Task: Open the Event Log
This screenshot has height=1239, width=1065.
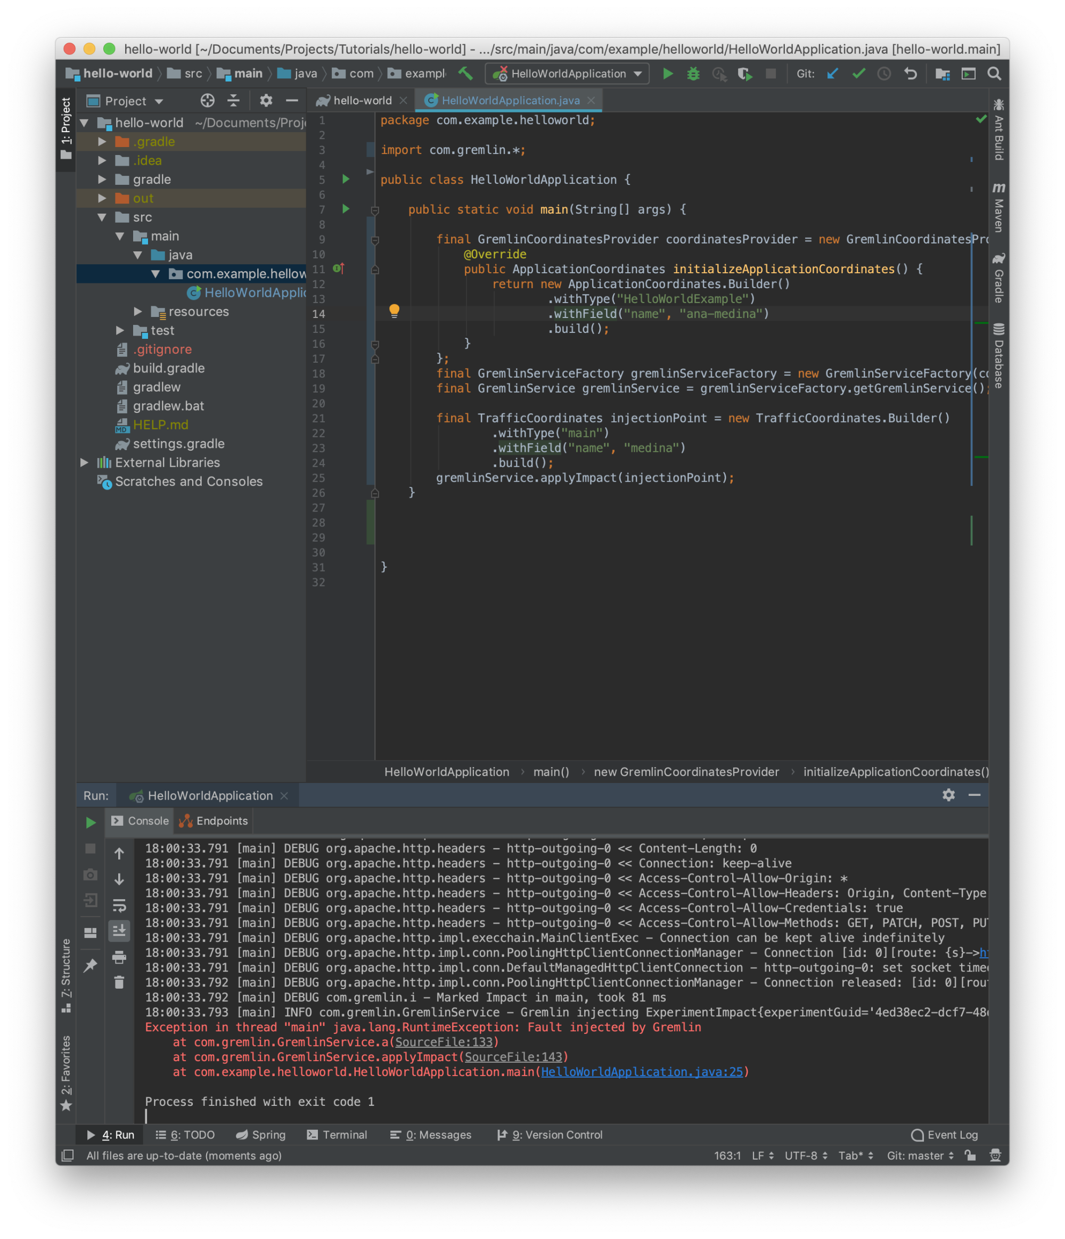Action: pyautogui.click(x=944, y=1135)
